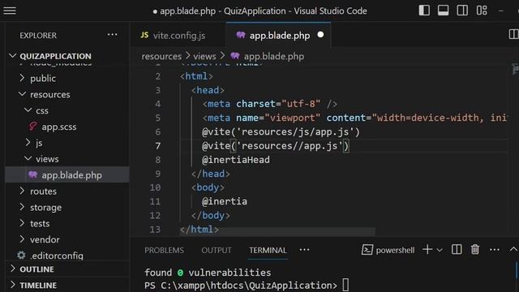Open app.scss file

[59, 127]
